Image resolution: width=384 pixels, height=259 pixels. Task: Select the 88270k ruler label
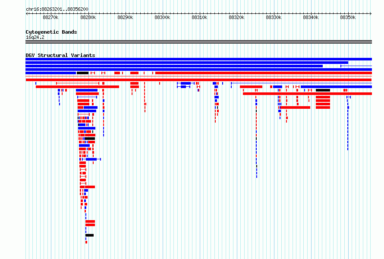click(50, 17)
